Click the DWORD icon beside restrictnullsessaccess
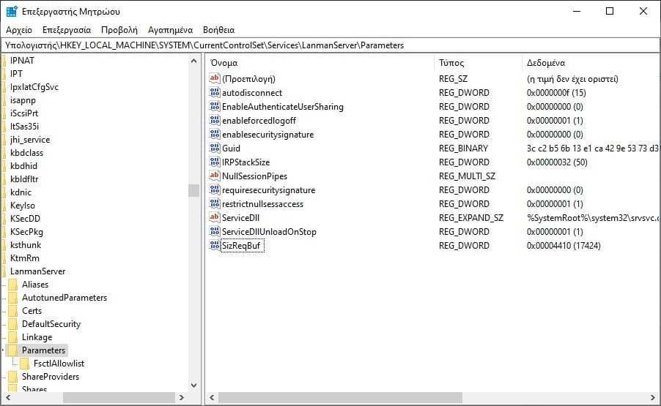 pyautogui.click(x=215, y=203)
